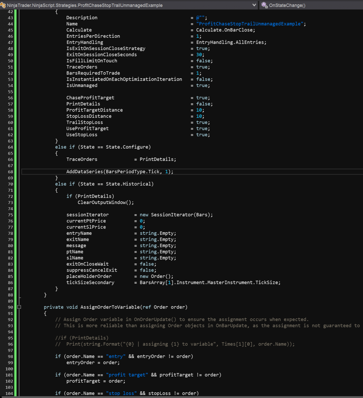Select the OnStateChange() navigation bar entry
This screenshot has height=398, width=363.
click(292, 5)
